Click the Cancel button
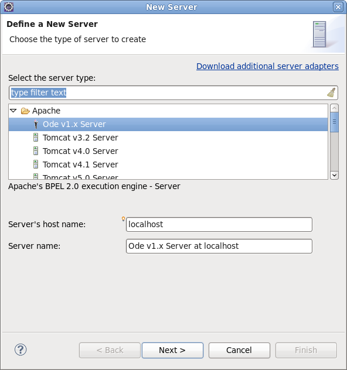The height and width of the screenshot is (370, 347). [x=239, y=350]
